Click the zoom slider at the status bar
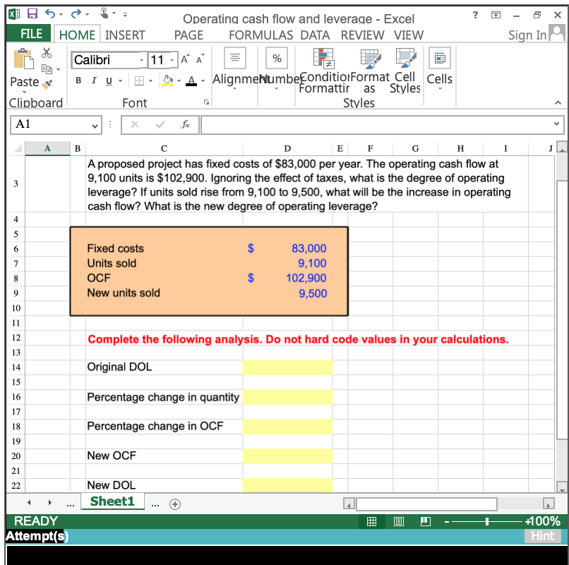 point(486,521)
